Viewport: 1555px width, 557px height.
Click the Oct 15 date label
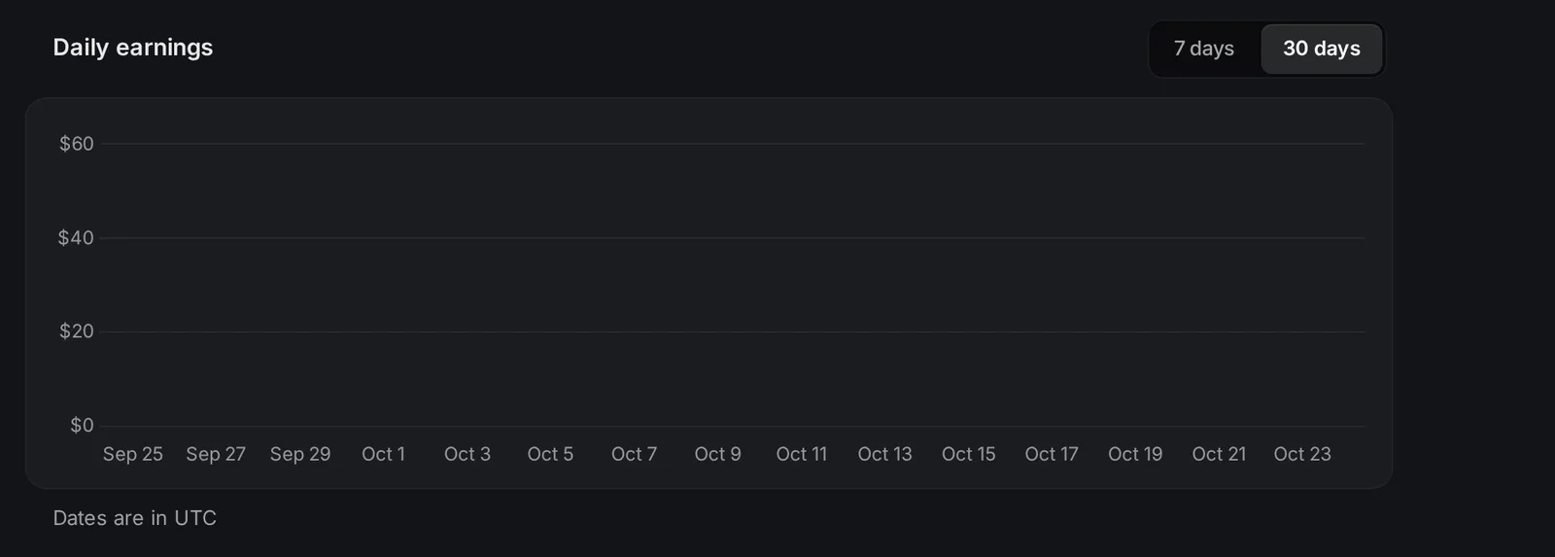pyautogui.click(x=968, y=454)
